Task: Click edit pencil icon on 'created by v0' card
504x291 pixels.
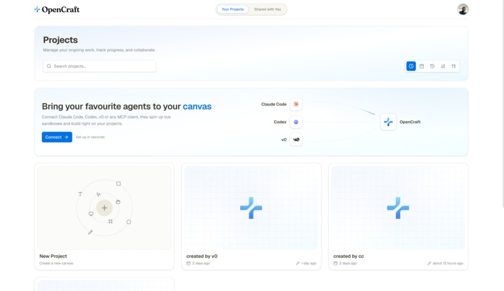Action: [x=298, y=263]
